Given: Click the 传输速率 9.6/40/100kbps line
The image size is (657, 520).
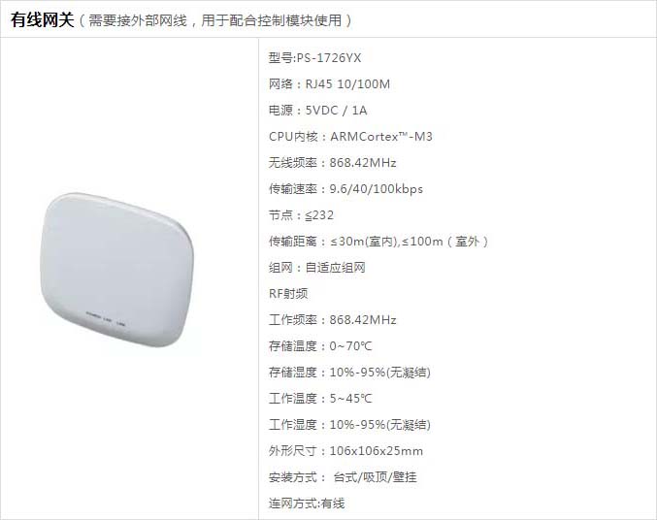Looking at the screenshot, I should pyautogui.click(x=345, y=189).
